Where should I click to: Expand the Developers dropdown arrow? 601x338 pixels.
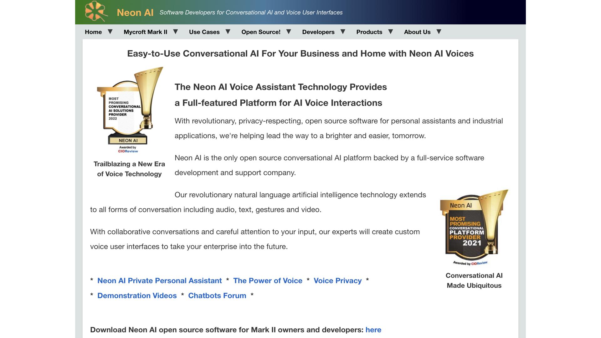[x=343, y=32]
